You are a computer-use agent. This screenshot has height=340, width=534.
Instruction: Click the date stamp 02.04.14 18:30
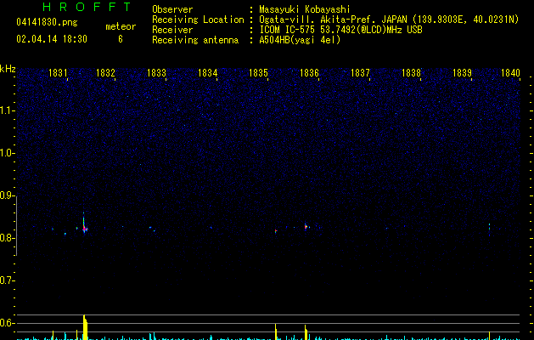52,39
